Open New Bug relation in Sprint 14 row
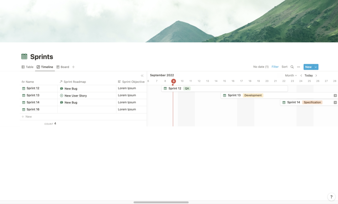 click(x=71, y=103)
